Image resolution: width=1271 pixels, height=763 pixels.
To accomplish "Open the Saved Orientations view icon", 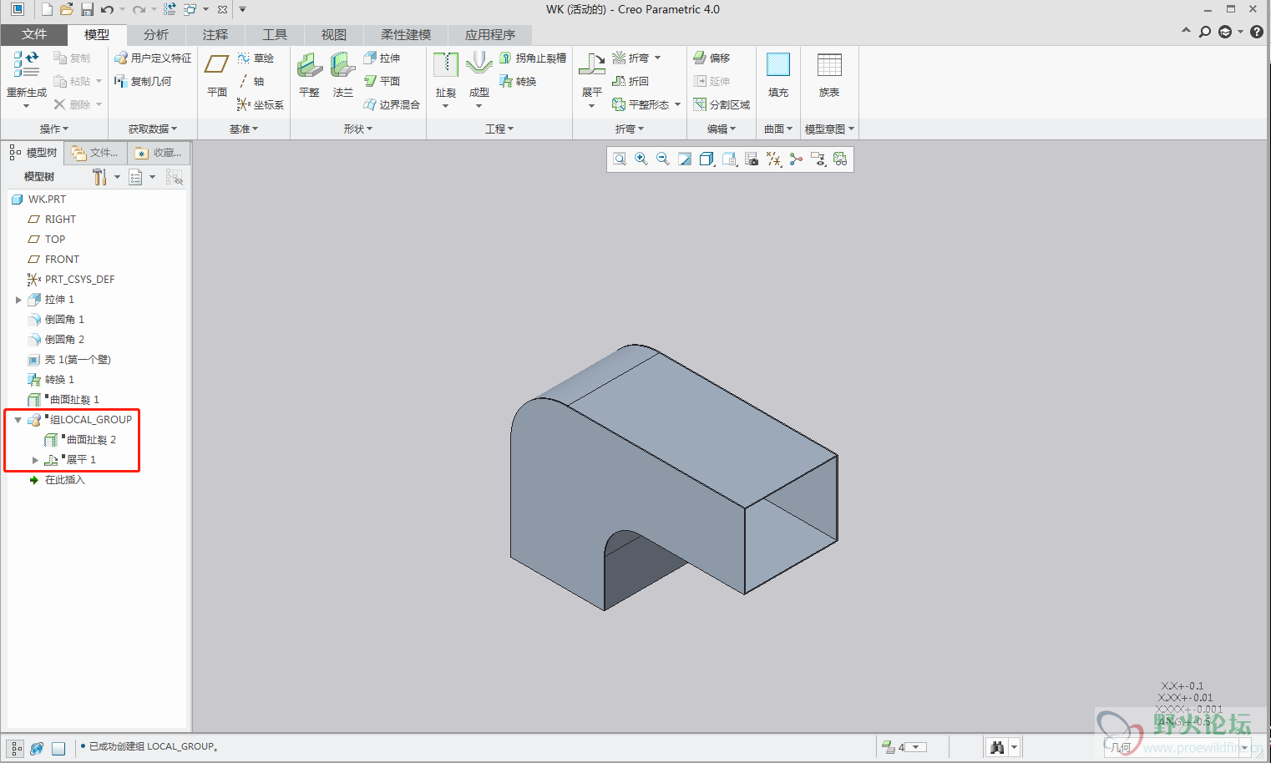I will 730,159.
